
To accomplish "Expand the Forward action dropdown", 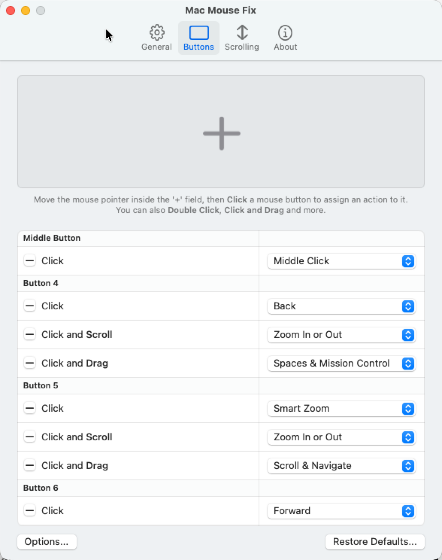I will 341,511.
